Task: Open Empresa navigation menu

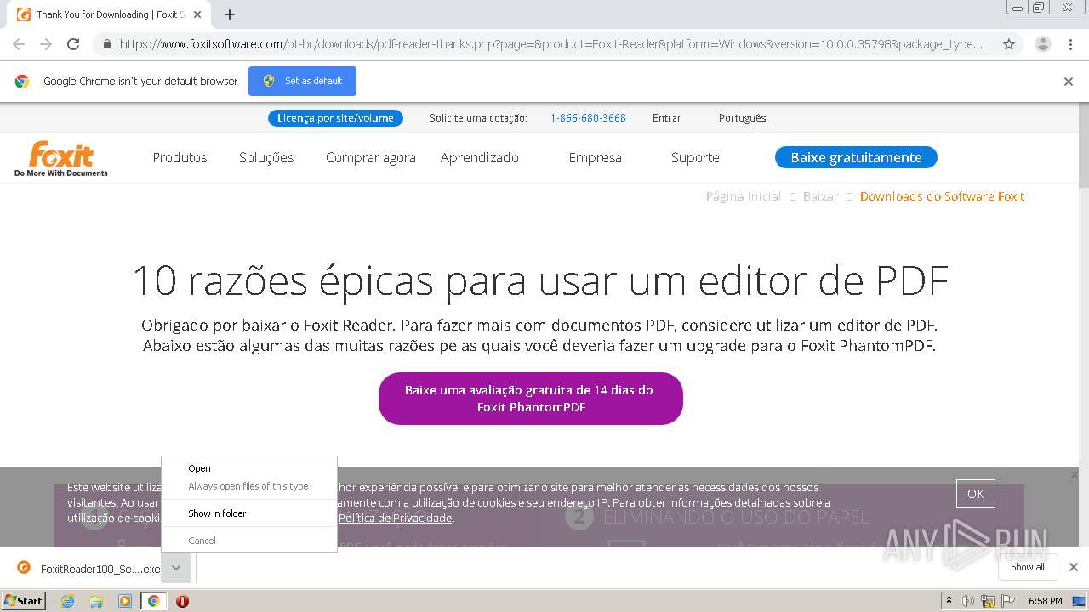Action: coord(595,157)
